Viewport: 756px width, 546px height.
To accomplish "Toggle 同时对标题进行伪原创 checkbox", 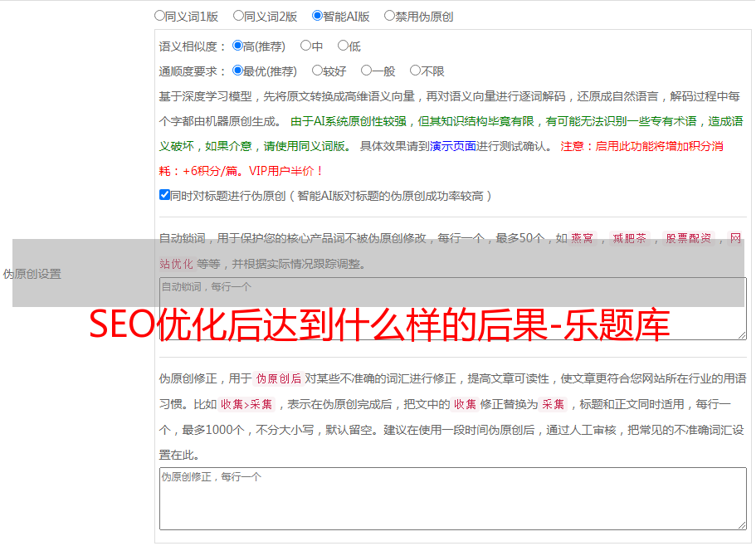I will point(164,195).
